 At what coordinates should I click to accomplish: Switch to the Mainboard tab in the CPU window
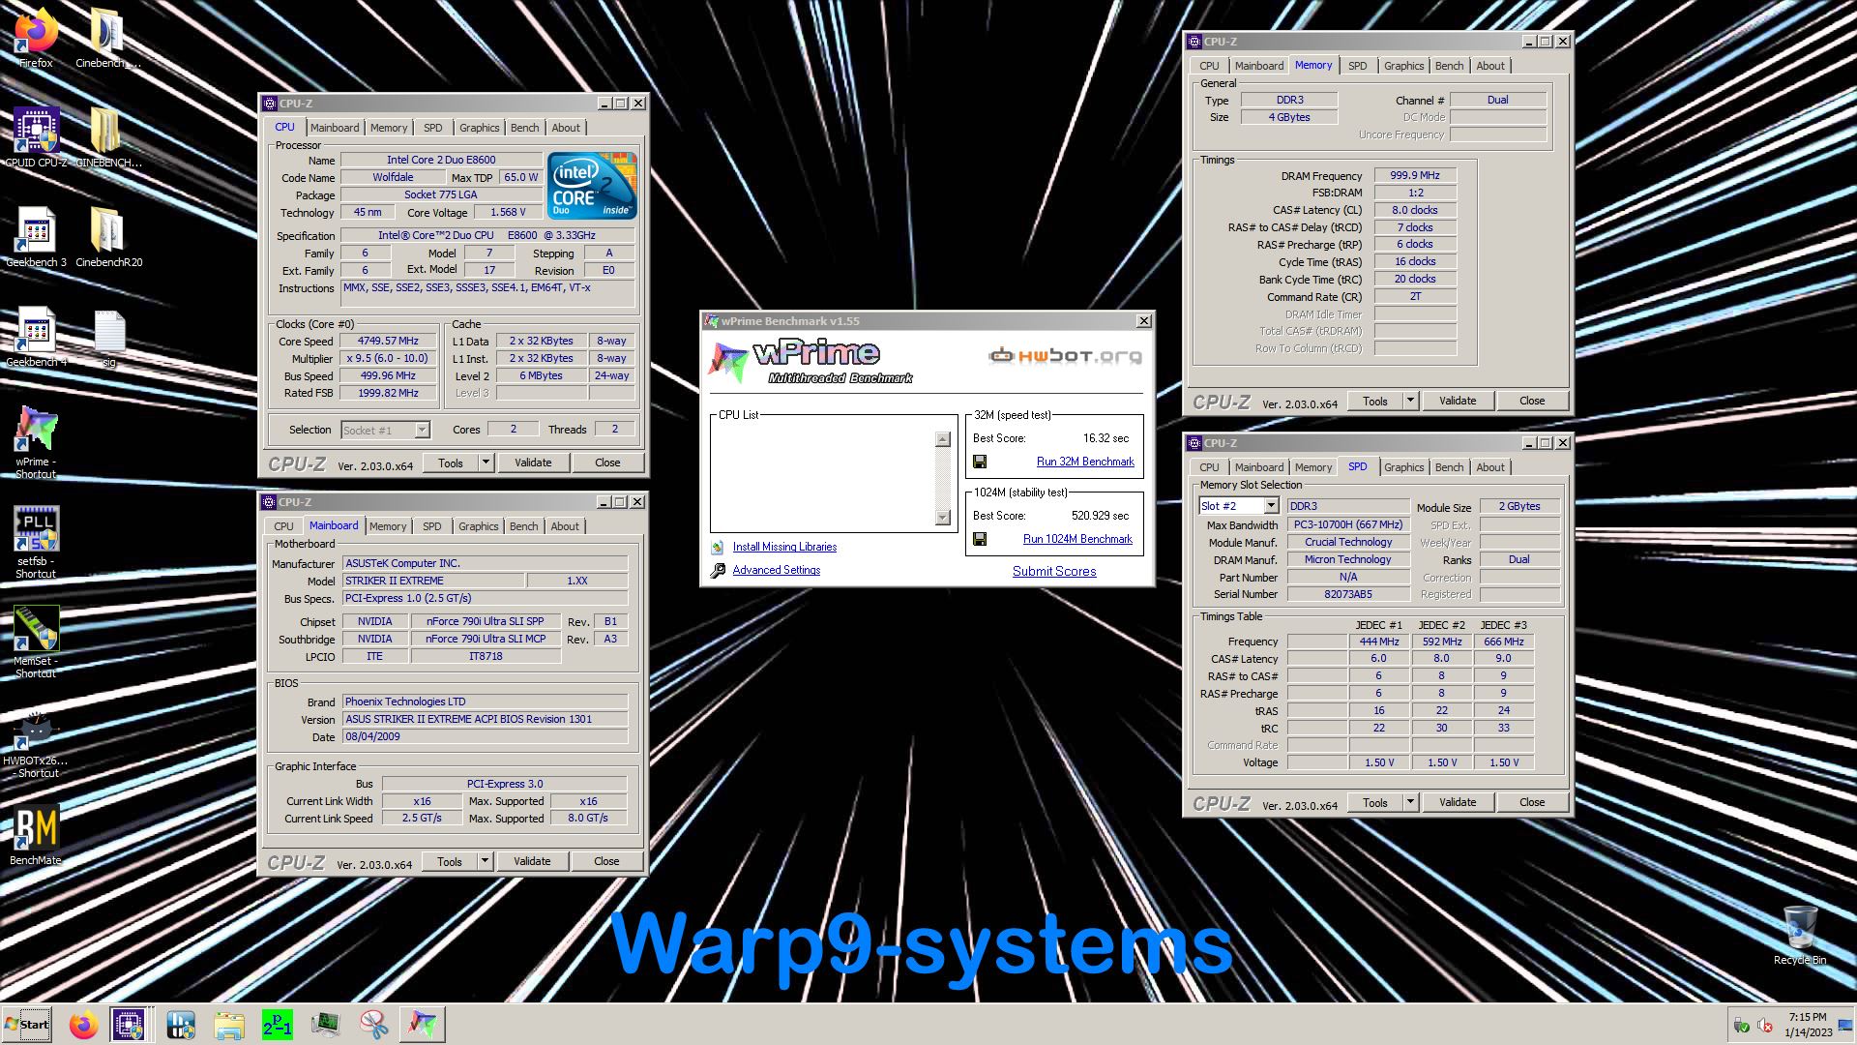[x=335, y=128]
